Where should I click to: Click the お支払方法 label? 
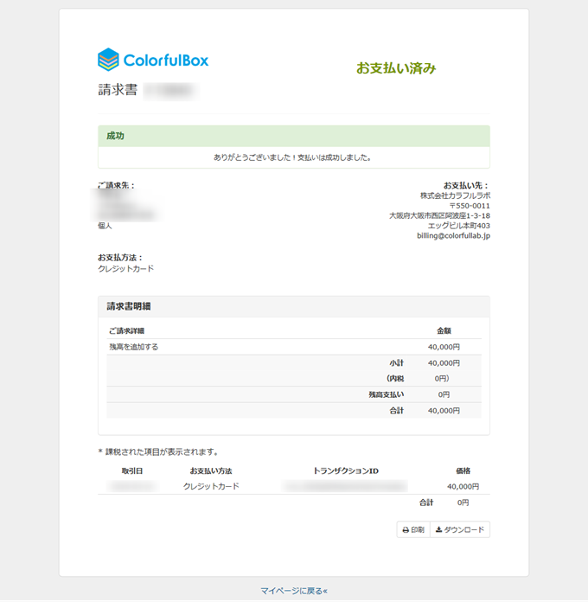tap(120, 258)
